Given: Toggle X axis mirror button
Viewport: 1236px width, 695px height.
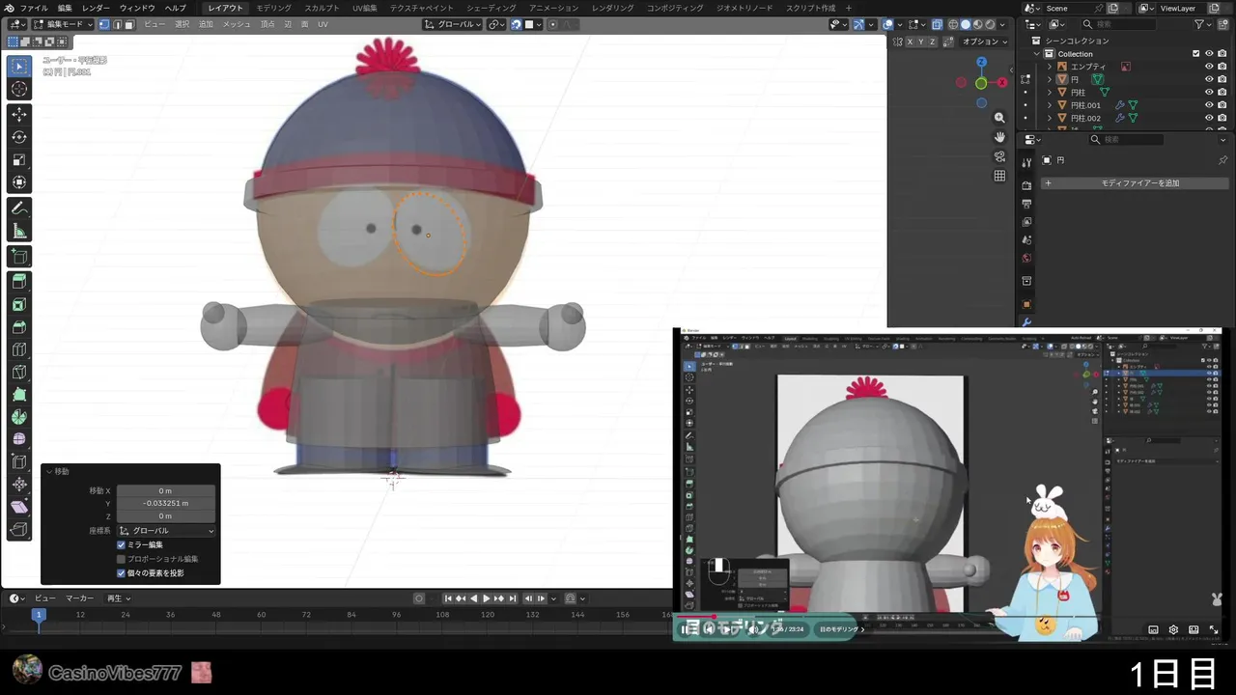Looking at the screenshot, I should [x=911, y=42].
